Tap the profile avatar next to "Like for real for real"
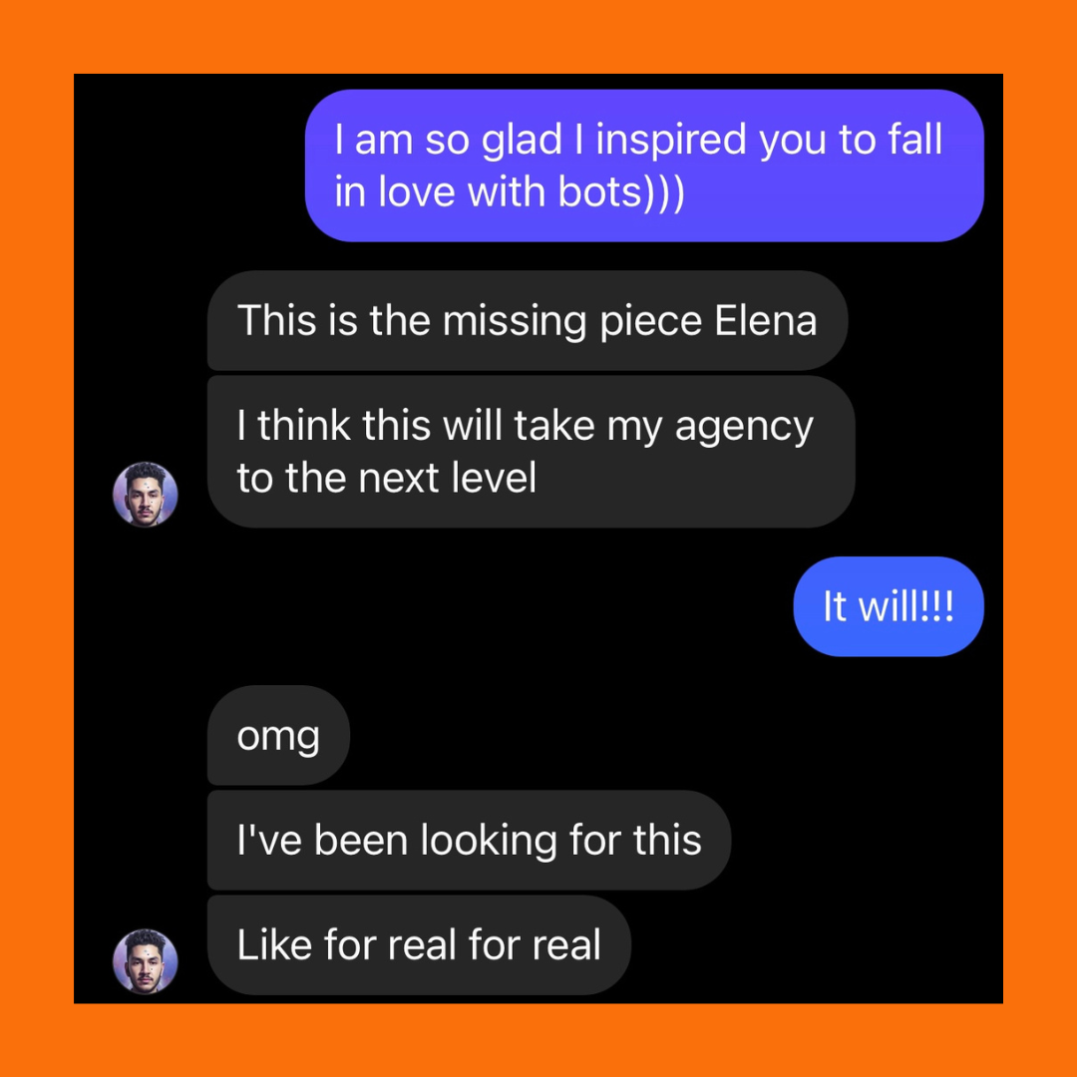 click(145, 961)
